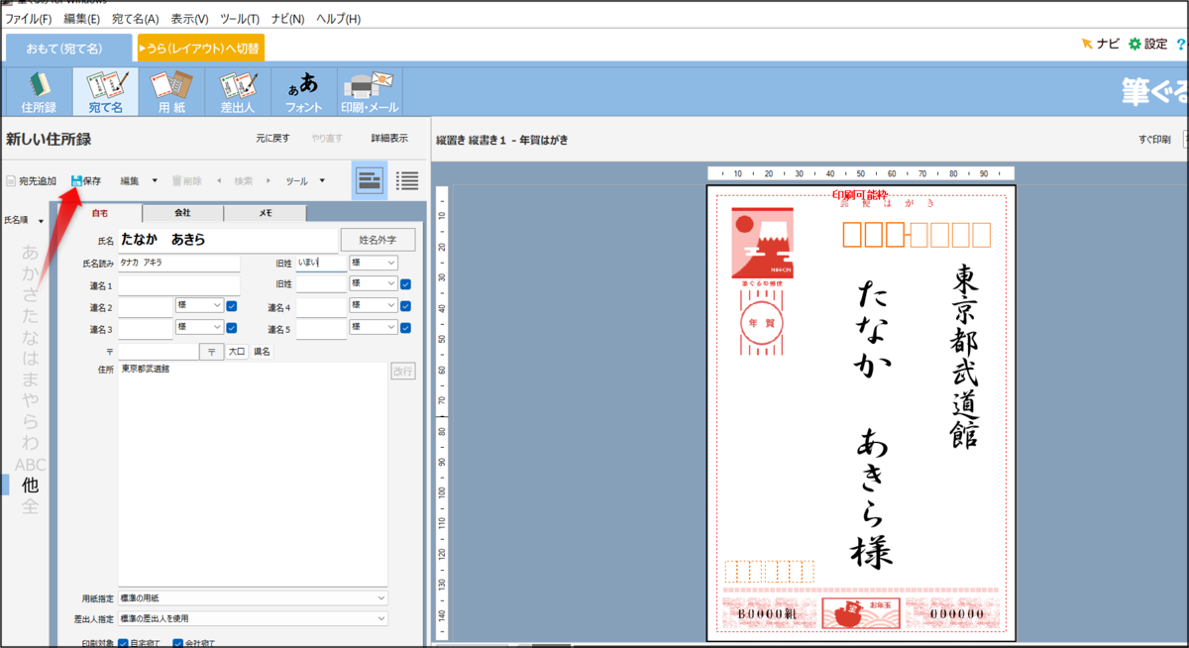The image size is (1189, 648).
Task: Click the 〒 postal code lookup button
Action: point(212,351)
